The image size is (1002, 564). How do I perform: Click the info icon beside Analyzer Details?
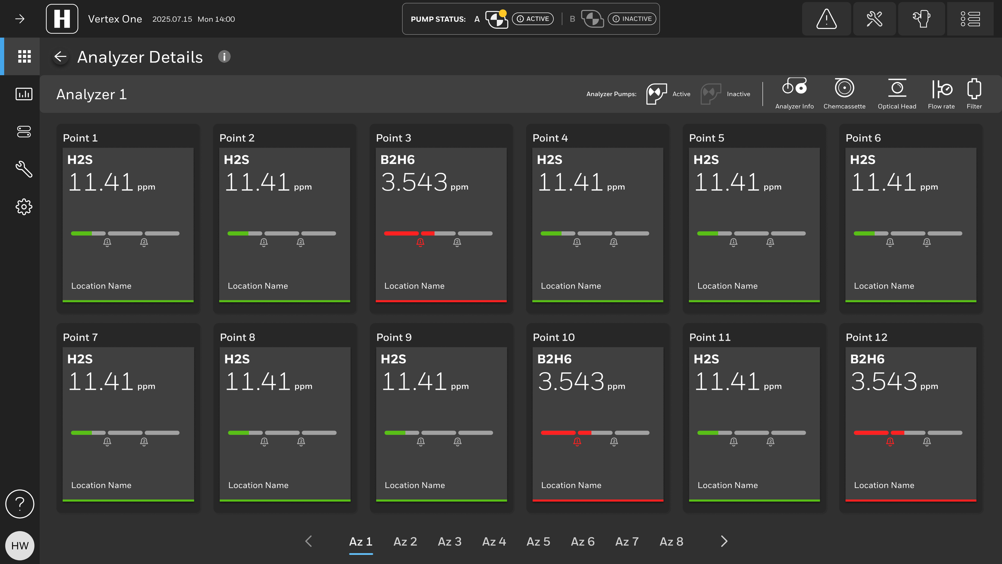224,57
